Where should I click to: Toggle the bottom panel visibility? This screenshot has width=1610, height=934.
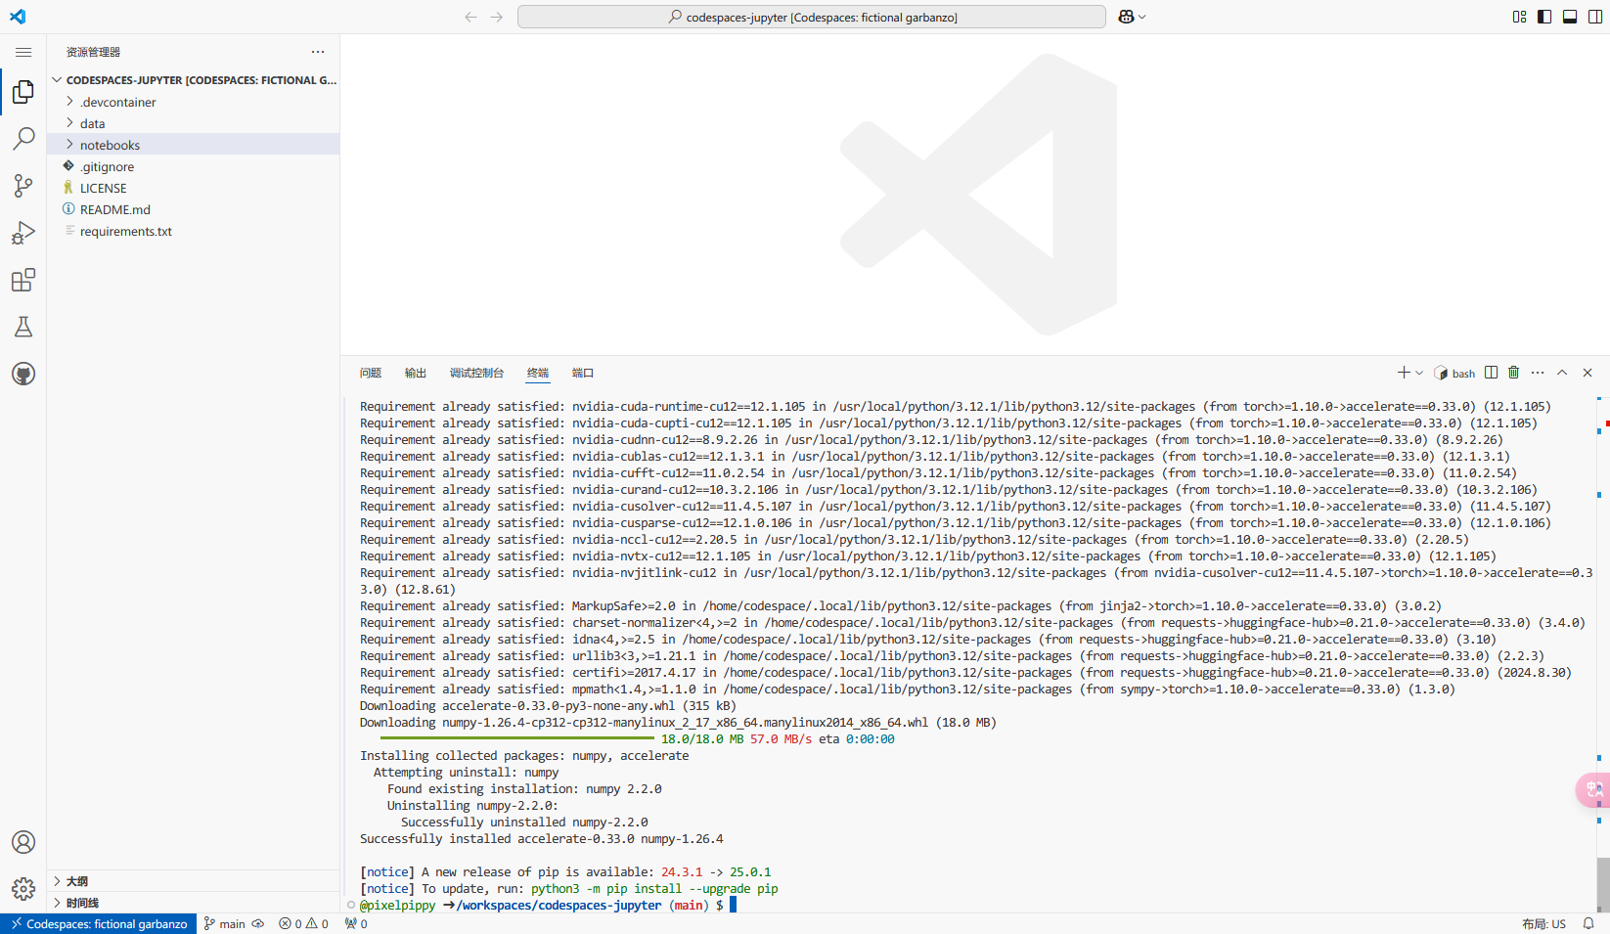click(1570, 17)
